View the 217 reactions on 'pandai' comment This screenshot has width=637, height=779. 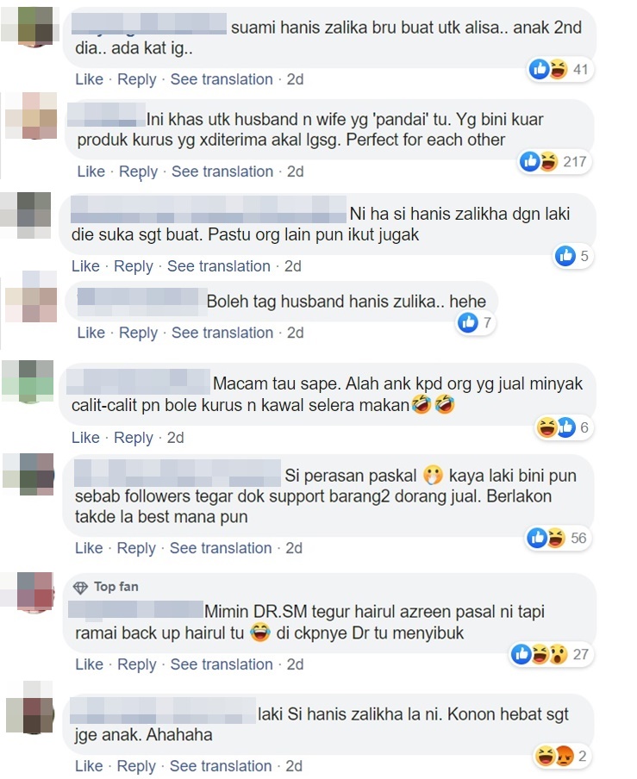pos(554,161)
